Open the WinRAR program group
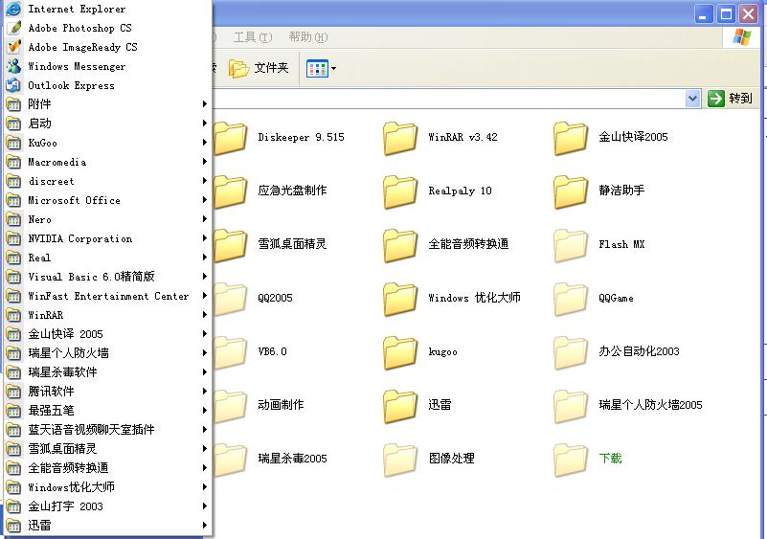 (107, 315)
